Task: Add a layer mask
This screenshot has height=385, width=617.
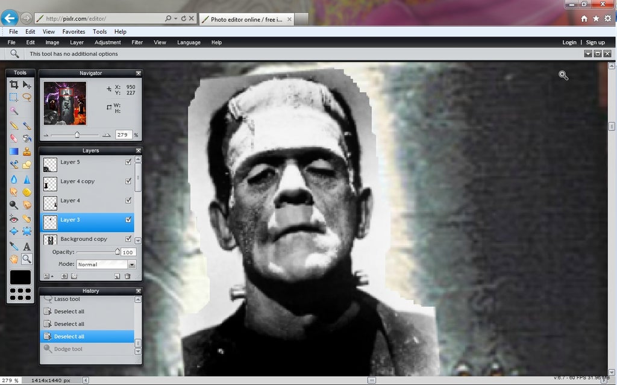Action: [64, 277]
